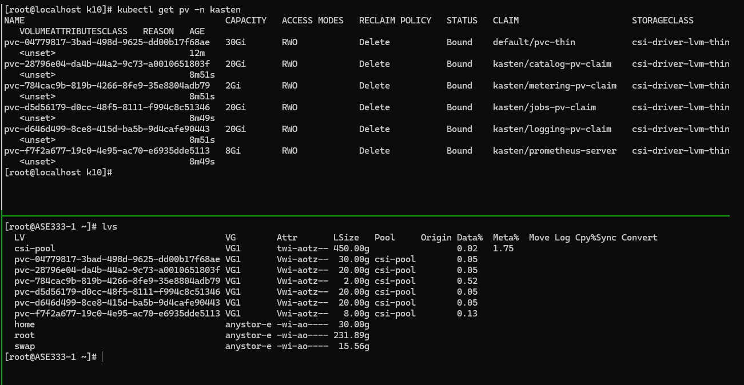Click the Meta% value 1.75
744x385 pixels.
pyautogui.click(x=503, y=248)
